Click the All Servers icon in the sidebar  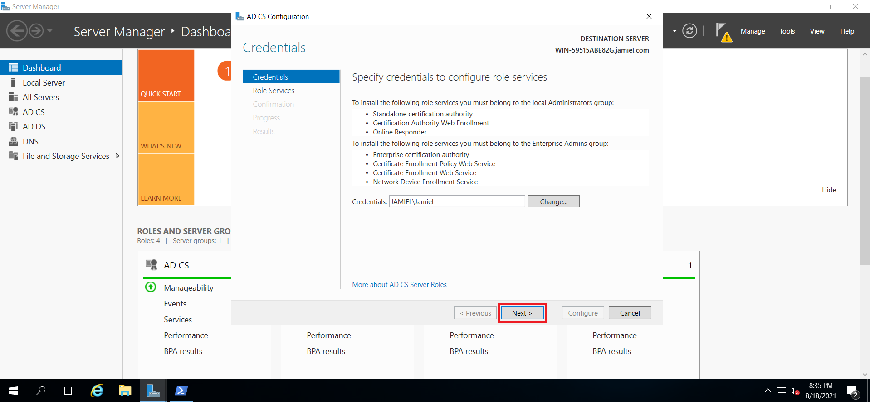tap(14, 97)
